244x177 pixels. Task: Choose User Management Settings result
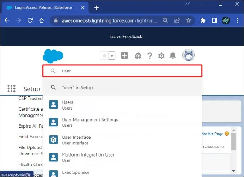122,122
